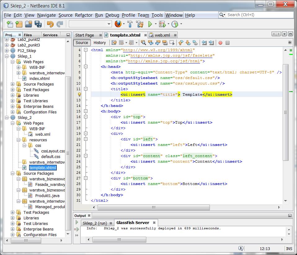Re-run Sklep_2 with output panel play icon
Viewport: 297px width, 255px height.
pyautogui.click(x=77, y=222)
